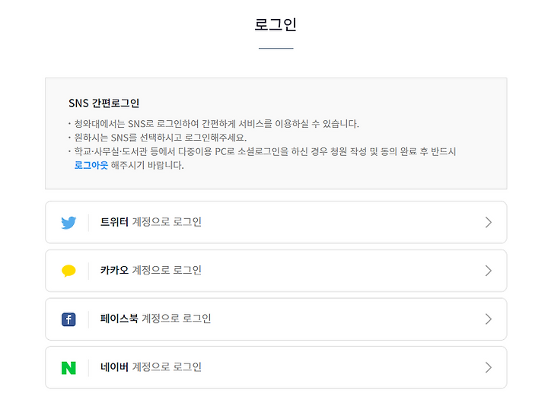Open the chevron arrow on the 트위터 row

[x=489, y=222]
